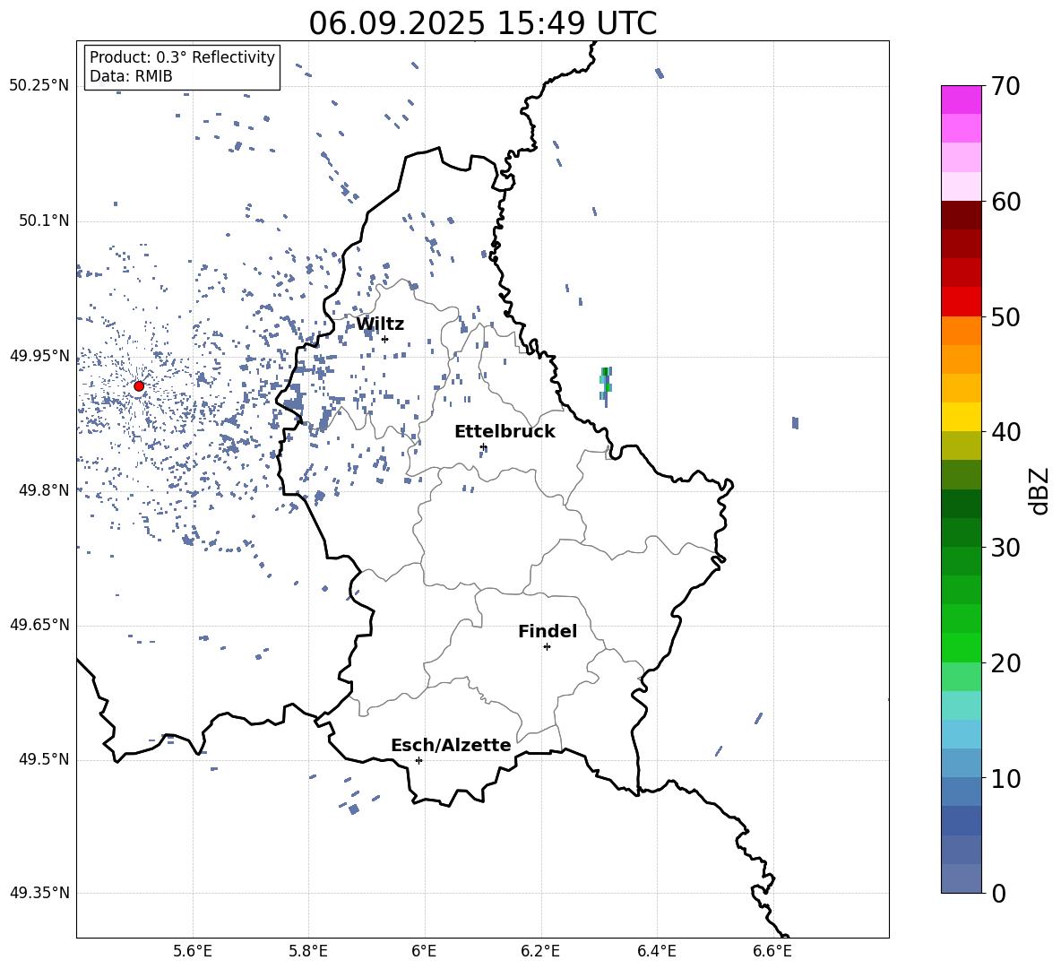Click the Wiltz station cross marker

[385, 339]
